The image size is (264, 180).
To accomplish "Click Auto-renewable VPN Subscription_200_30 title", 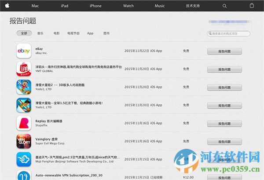I will point(69,175).
